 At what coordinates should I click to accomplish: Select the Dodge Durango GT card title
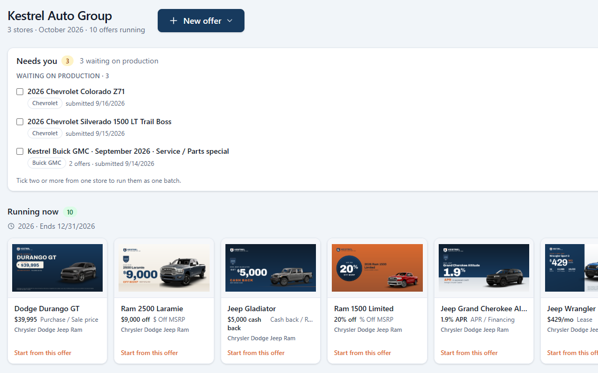47,309
